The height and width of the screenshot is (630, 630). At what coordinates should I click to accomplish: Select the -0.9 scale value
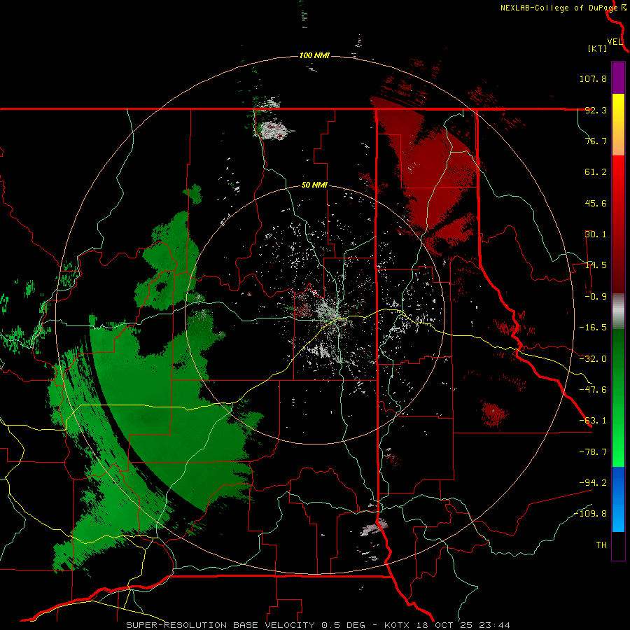pyautogui.click(x=596, y=297)
